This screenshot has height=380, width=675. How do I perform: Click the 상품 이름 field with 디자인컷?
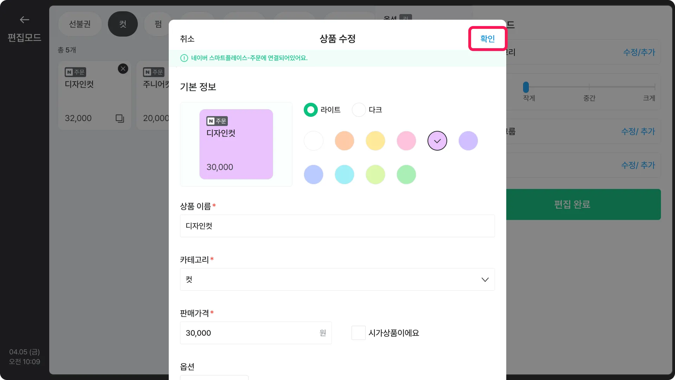pos(337,226)
